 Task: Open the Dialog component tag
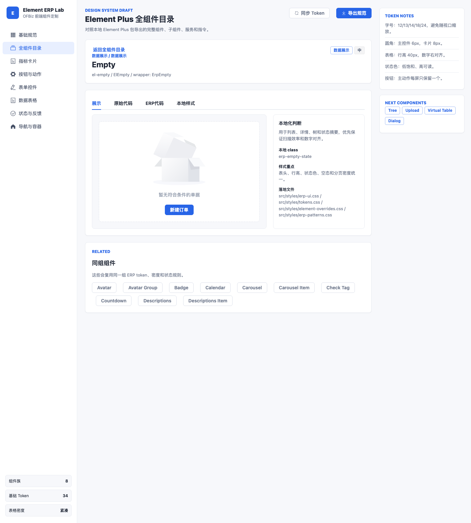[394, 121]
